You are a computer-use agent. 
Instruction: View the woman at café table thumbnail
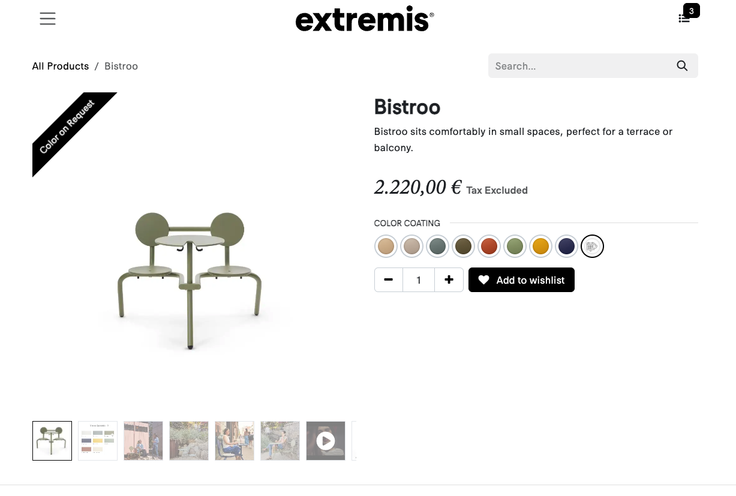(235, 441)
